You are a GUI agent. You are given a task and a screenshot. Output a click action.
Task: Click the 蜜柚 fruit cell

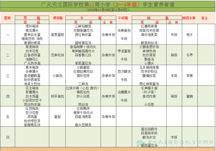click(190, 96)
